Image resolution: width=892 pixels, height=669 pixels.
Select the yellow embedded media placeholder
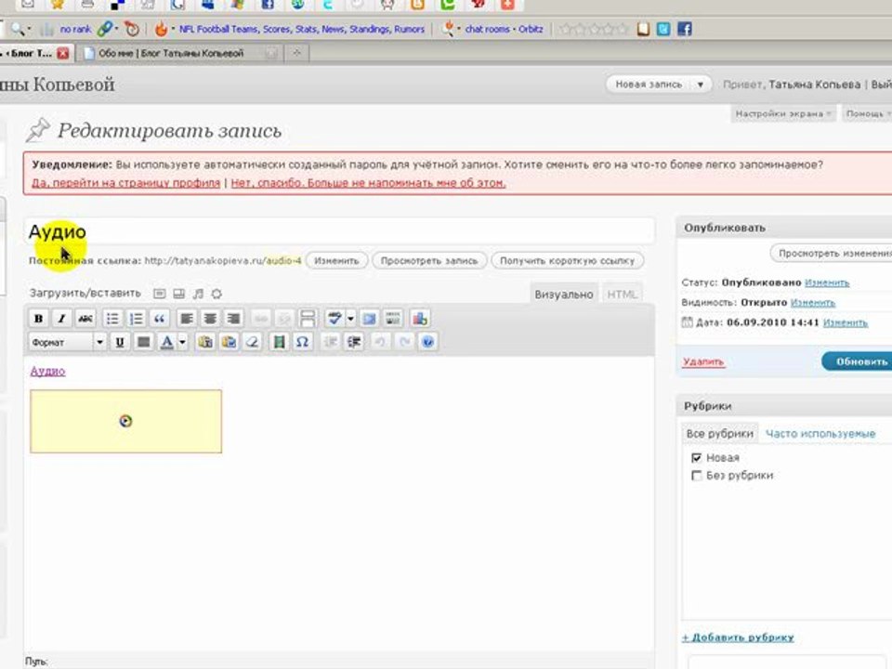(125, 422)
